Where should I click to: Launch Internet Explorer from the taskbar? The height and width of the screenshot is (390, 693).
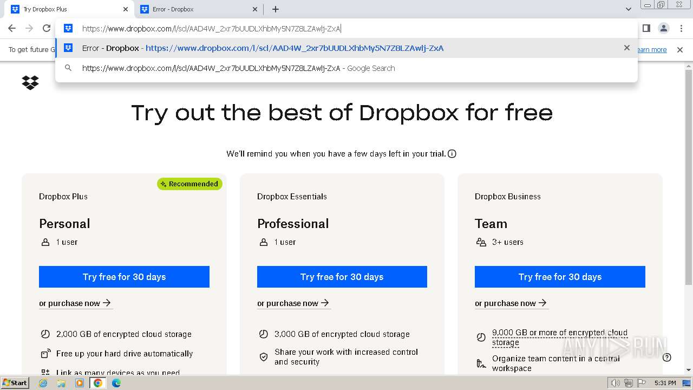point(43,383)
